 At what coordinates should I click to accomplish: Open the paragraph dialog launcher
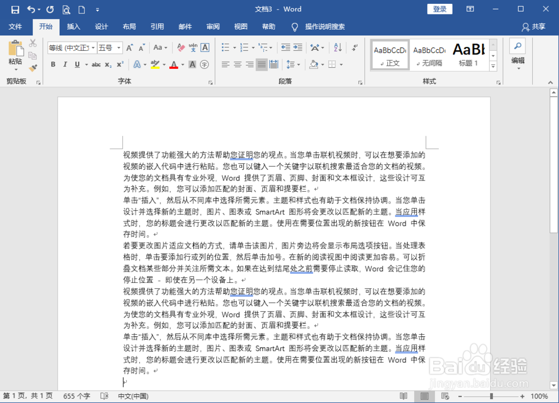[360, 83]
